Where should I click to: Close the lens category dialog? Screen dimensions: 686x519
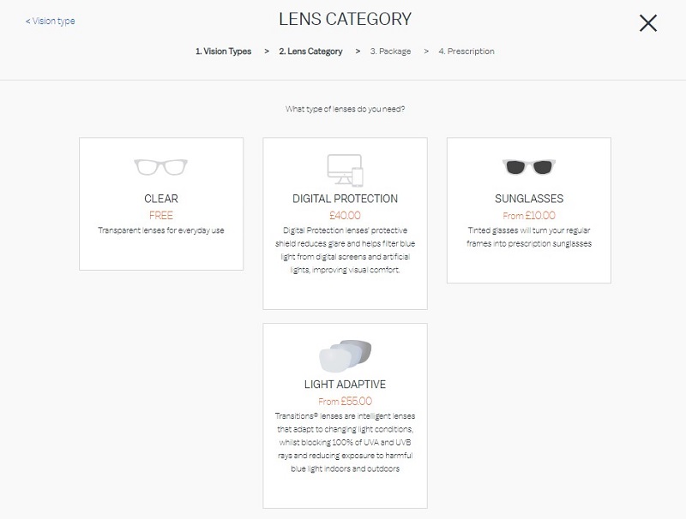tap(648, 23)
